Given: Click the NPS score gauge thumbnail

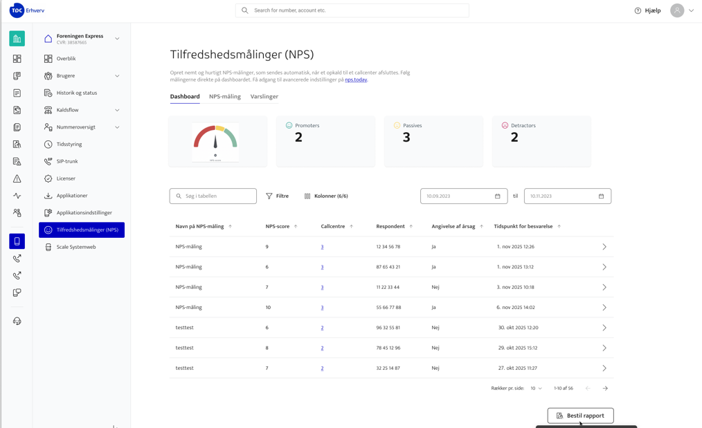Looking at the screenshot, I should 215,142.
